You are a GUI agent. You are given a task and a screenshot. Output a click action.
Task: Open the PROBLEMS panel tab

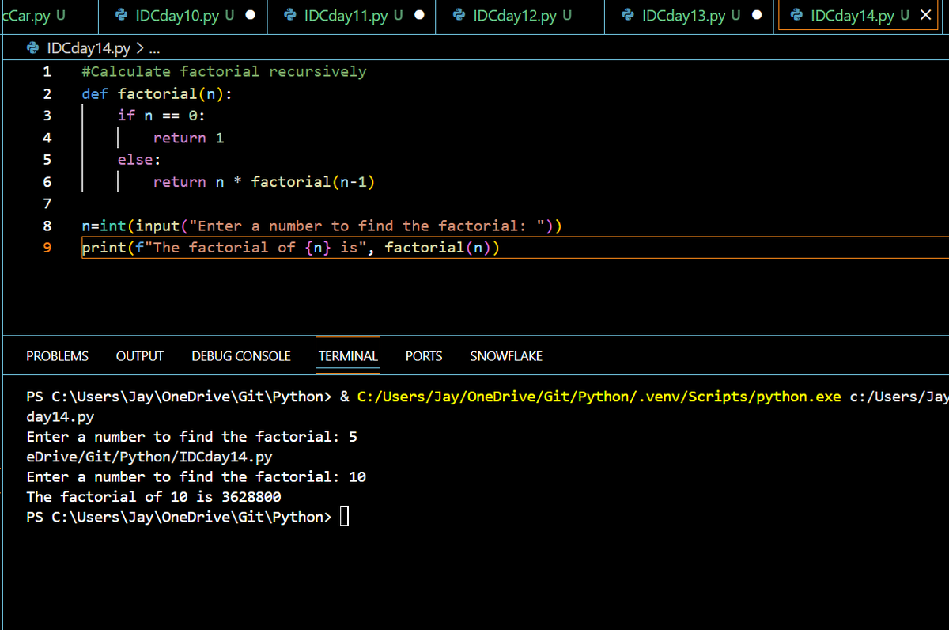[58, 356]
